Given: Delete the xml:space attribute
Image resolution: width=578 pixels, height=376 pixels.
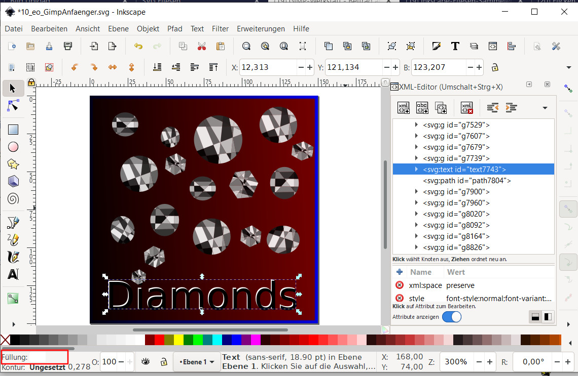Looking at the screenshot, I should 400,285.
